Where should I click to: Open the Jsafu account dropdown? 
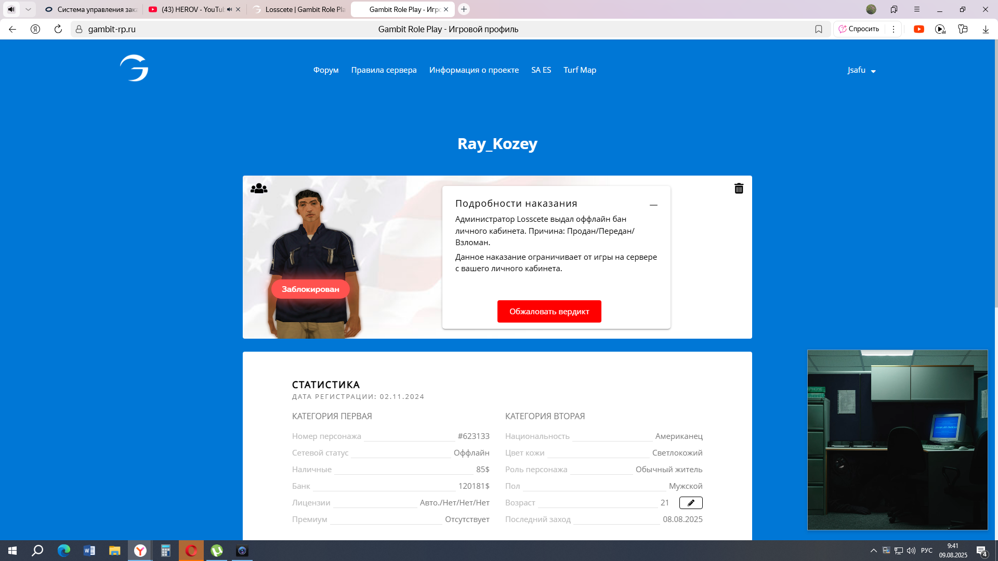(861, 70)
